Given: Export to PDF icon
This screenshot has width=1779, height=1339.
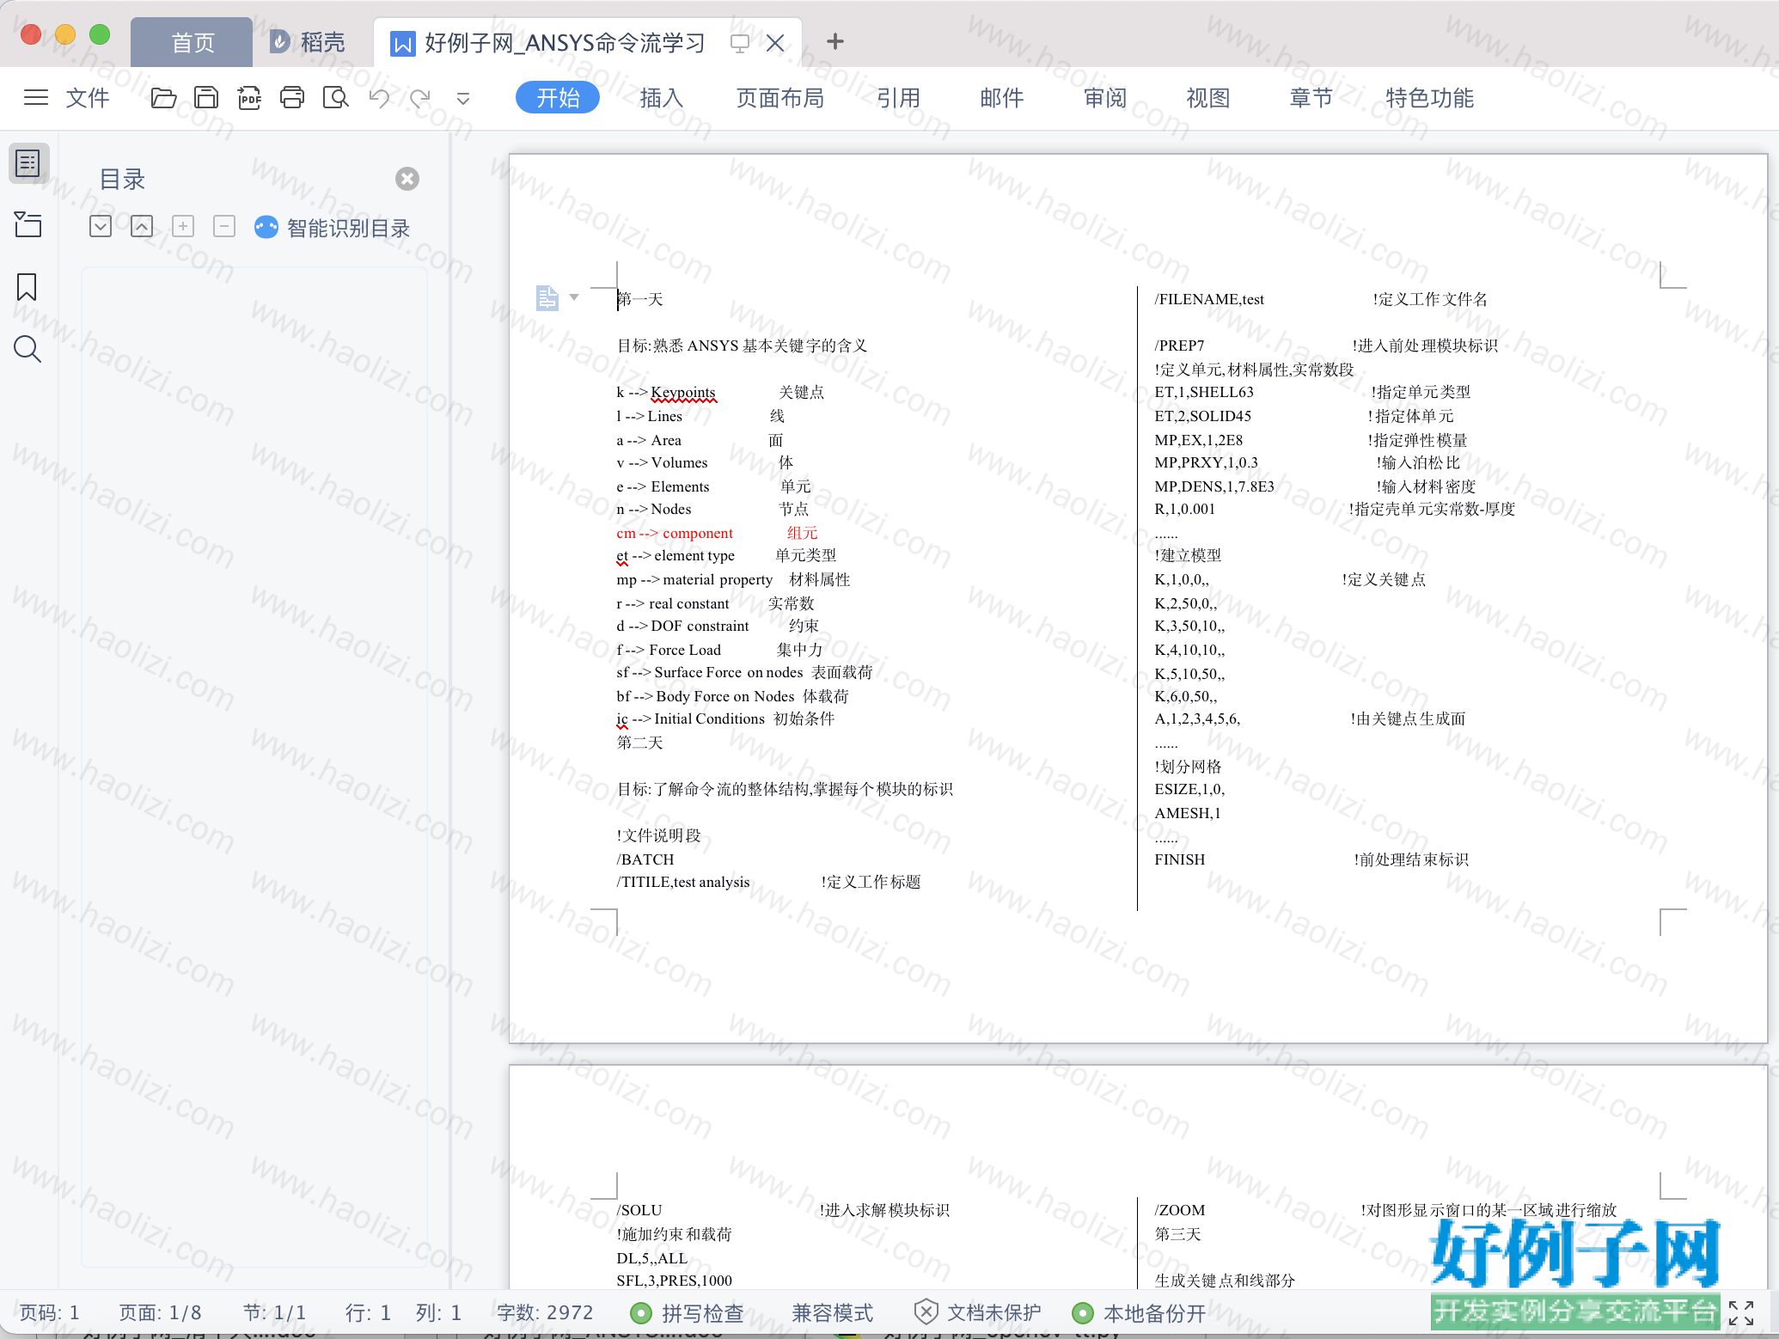Looking at the screenshot, I should (249, 98).
